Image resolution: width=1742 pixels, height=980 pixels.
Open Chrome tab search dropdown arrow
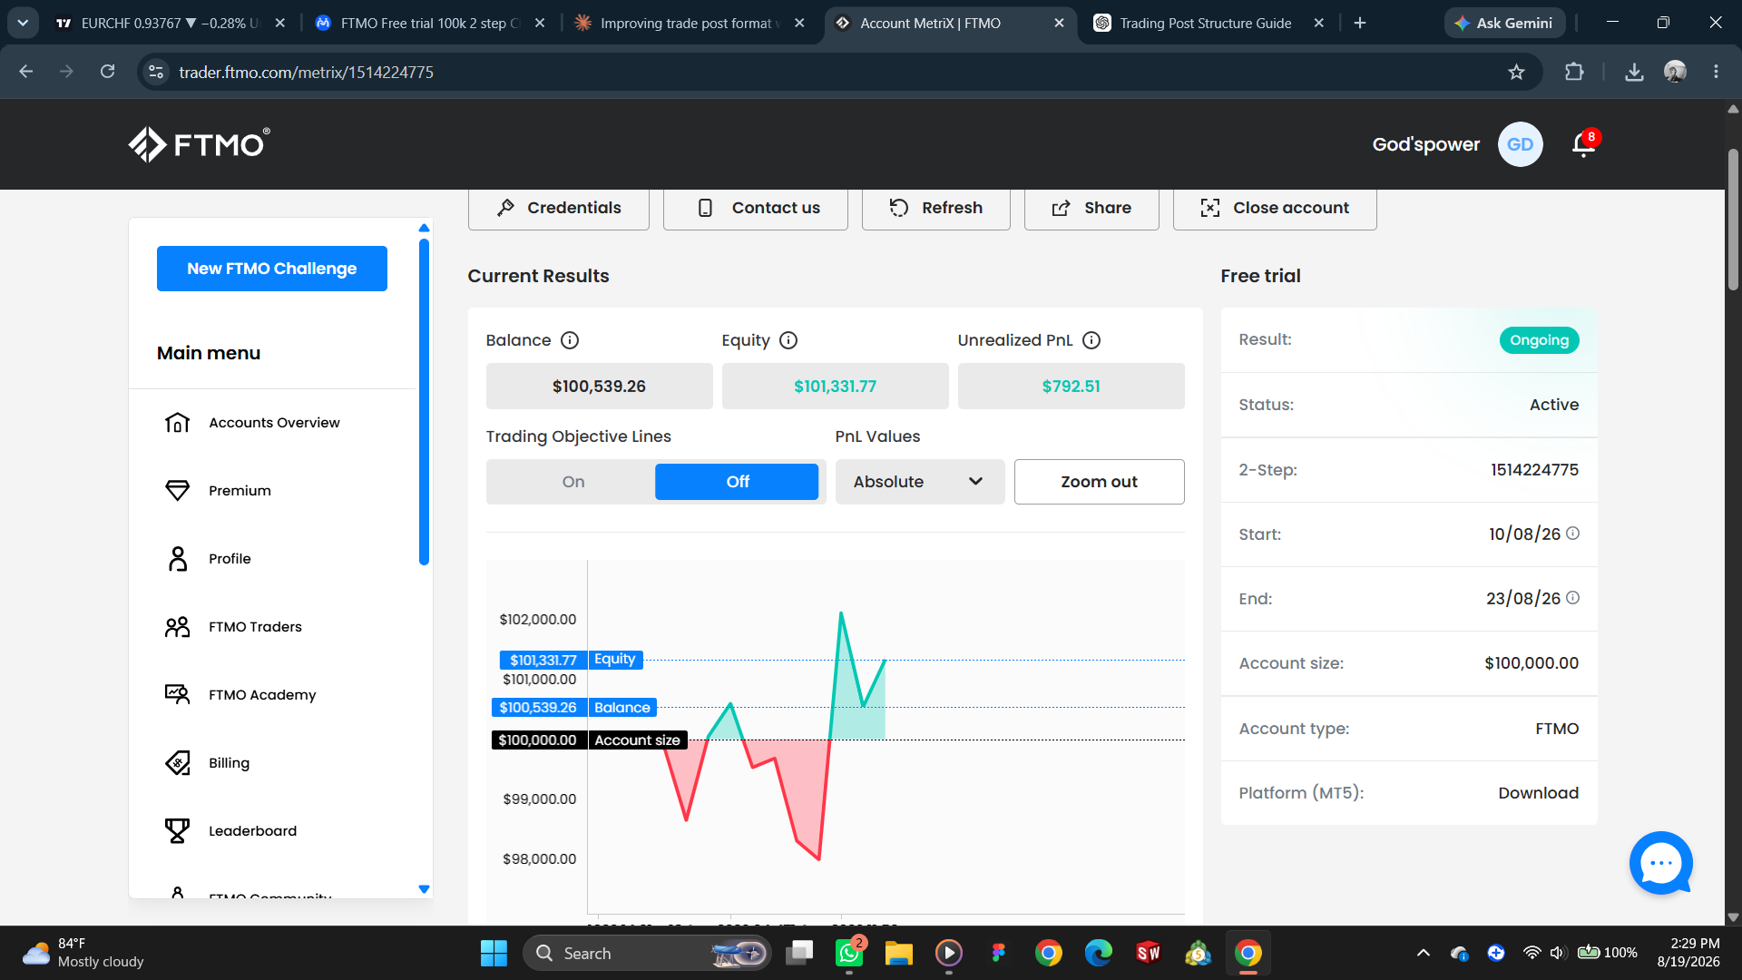point(23,23)
